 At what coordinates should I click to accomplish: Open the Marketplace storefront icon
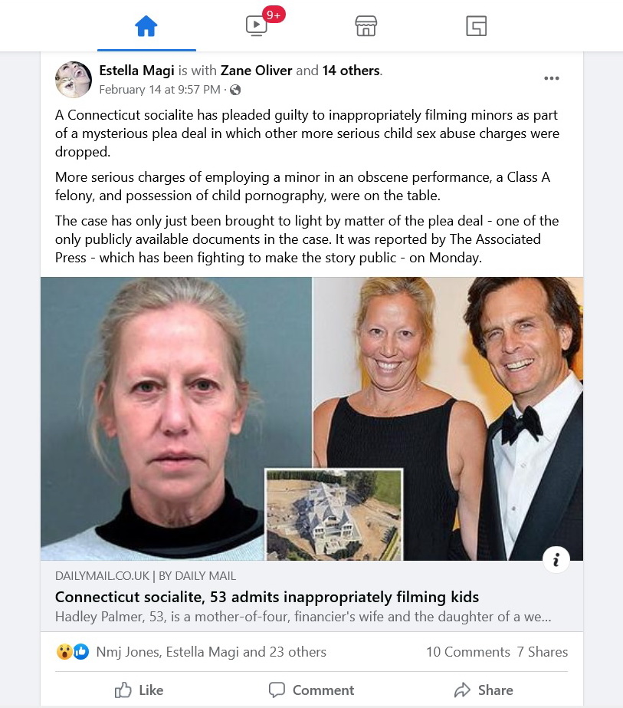coord(366,26)
